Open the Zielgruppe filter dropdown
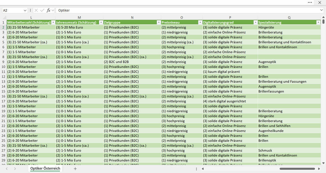The image size is (326, 173). (x=159, y=22)
